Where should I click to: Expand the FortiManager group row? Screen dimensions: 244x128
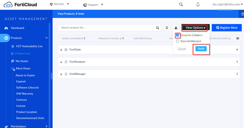pyautogui.click(x=61, y=74)
